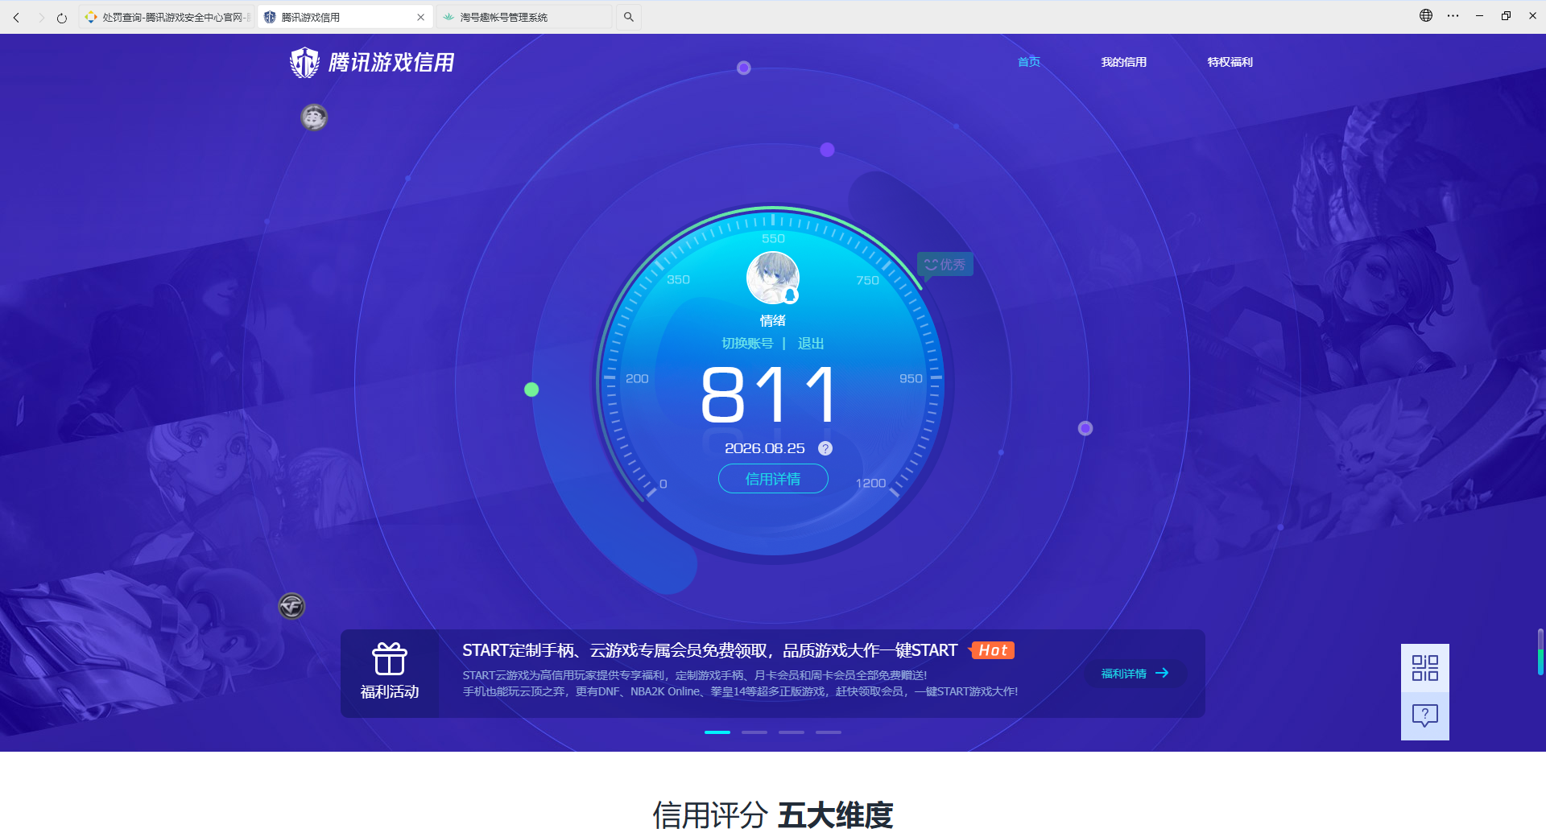Switch to 淘号趣帐号管理系统 tab

pyautogui.click(x=523, y=17)
